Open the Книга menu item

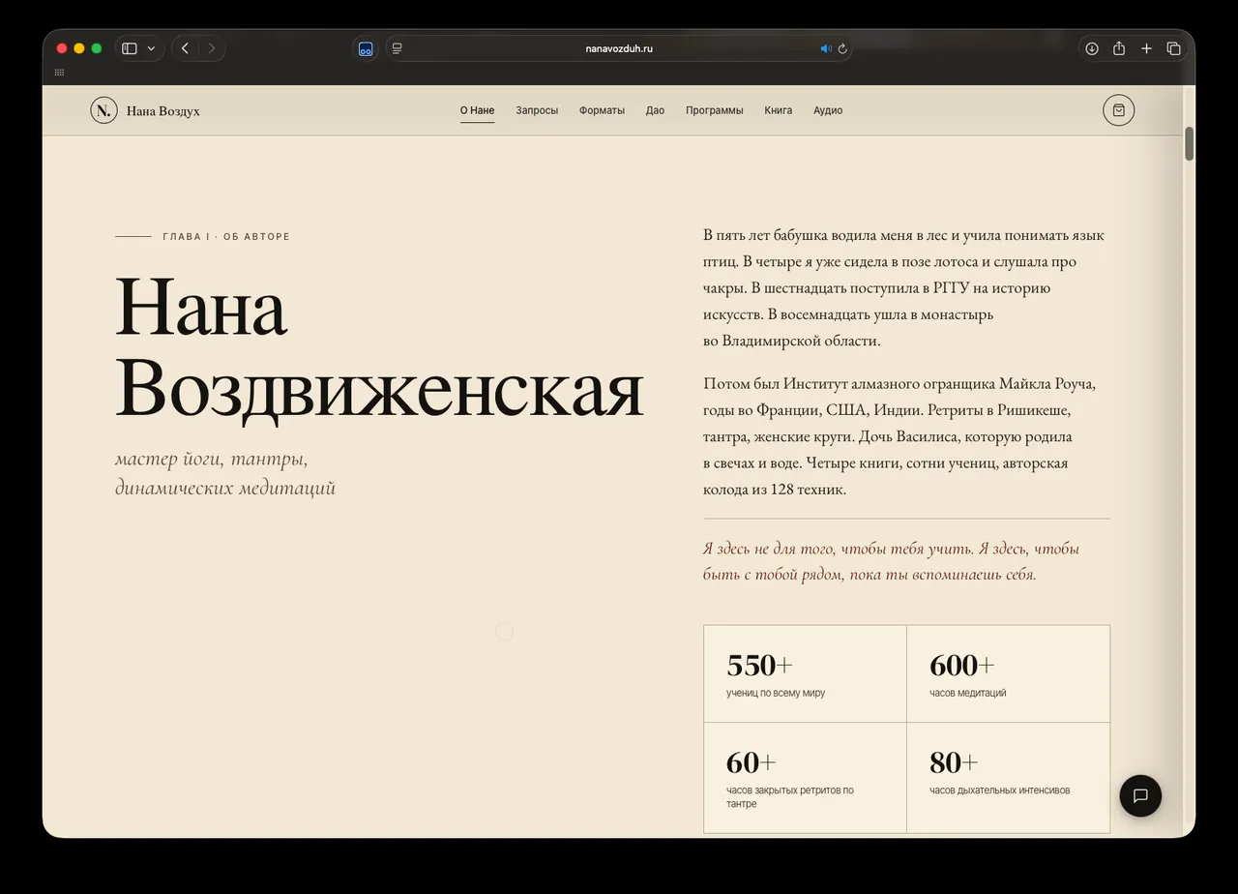point(778,110)
